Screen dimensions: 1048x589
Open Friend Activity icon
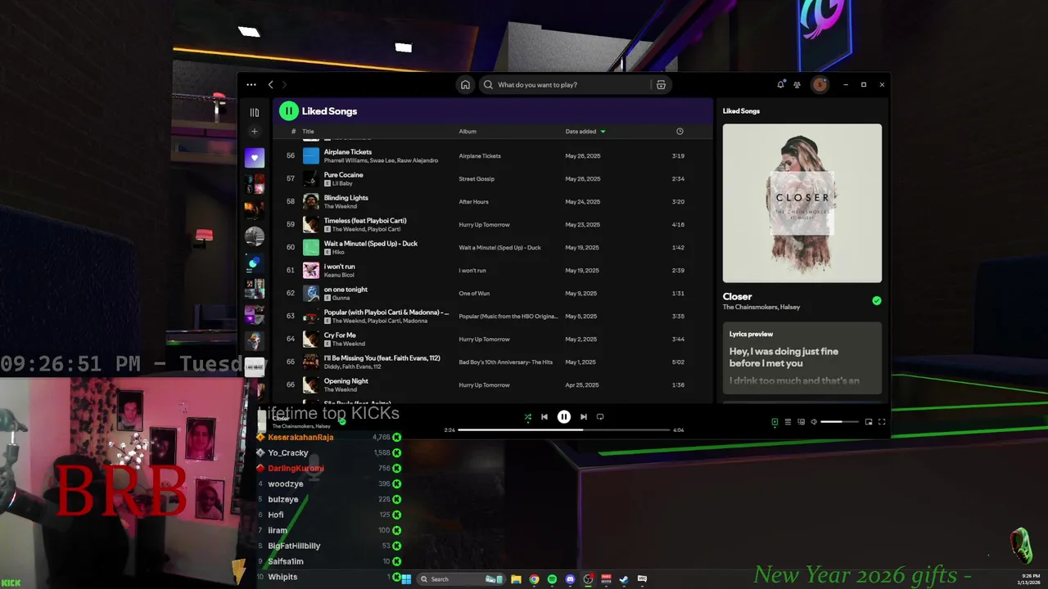click(797, 84)
